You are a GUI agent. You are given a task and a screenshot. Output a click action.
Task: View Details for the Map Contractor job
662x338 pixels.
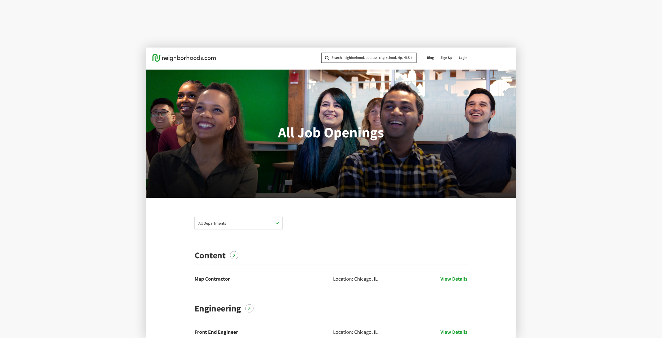coord(454,279)
